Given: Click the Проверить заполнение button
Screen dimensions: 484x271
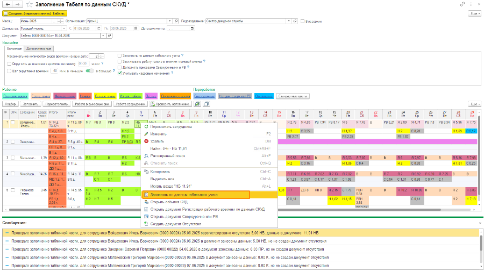Looking at the screenshot, I should (x=170, y=104).
